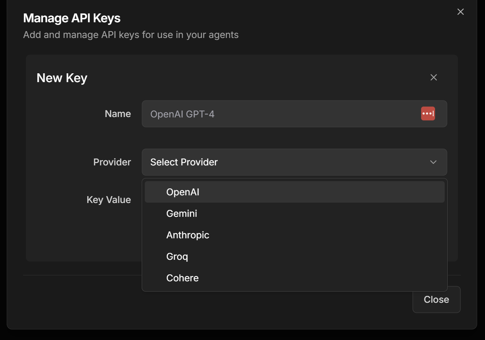Click the Manage API Keys title
485x340 pixels.
tap(72, 18)
